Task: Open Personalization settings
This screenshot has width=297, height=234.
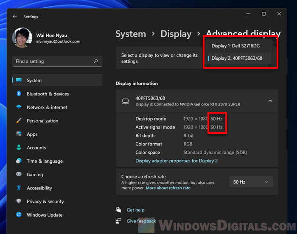Action: [57, 120]
